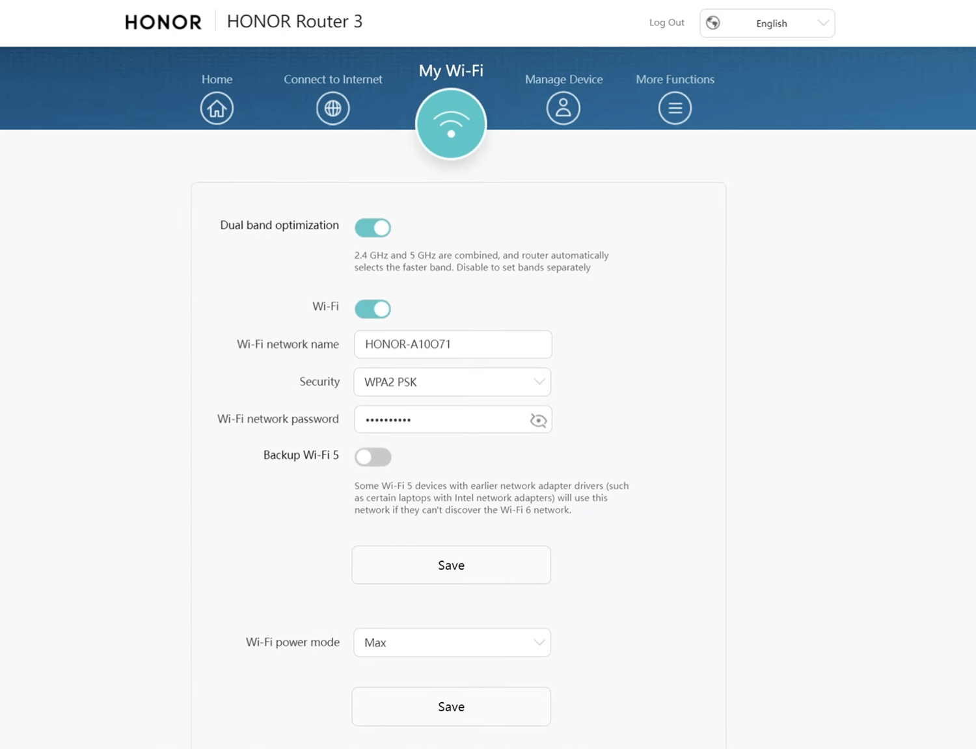976x749 pixels.
Task: Click the language globe icon
Action: point(713,23)
